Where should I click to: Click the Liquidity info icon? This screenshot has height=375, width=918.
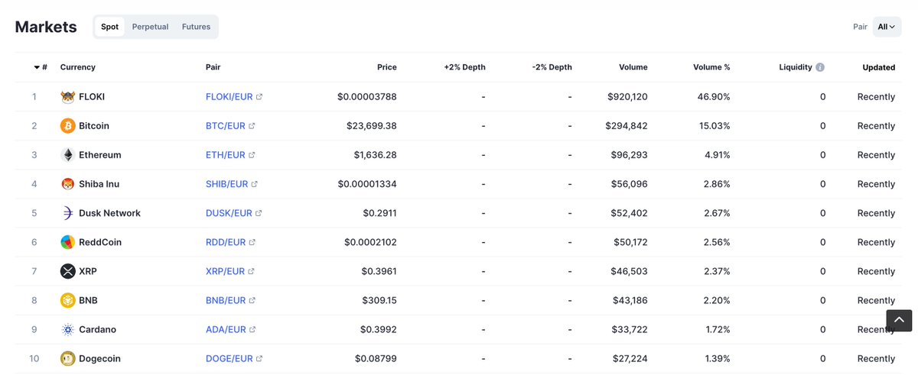pos(820,67)
